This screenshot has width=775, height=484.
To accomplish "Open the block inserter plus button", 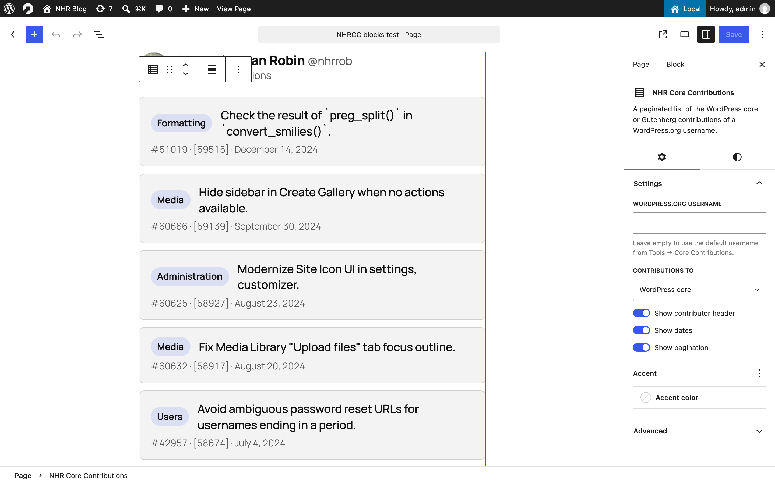I will click(x=34, y=34).
